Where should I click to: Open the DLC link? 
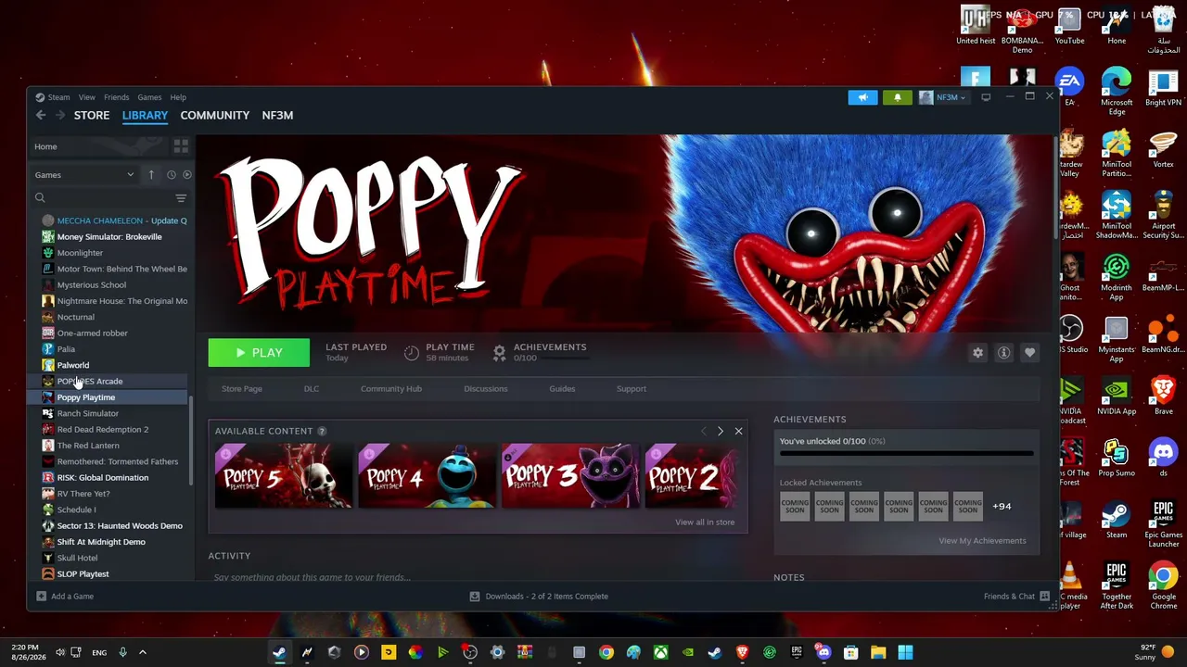tap(312, 389)
